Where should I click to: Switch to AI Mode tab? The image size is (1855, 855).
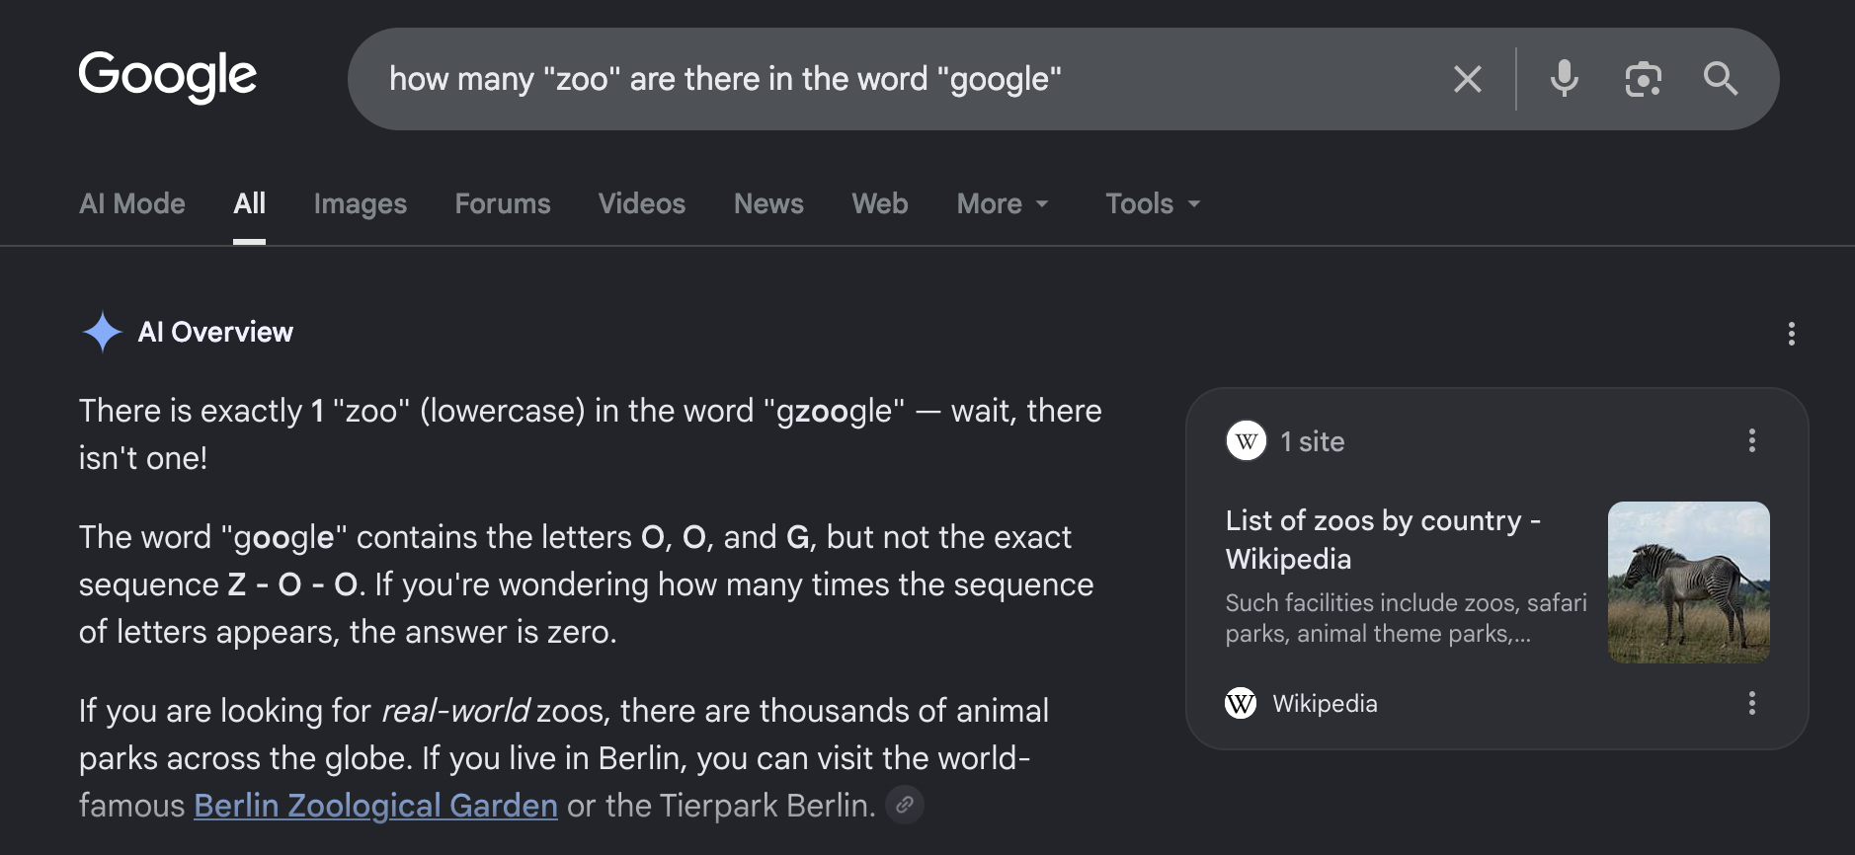coord(132,203)
